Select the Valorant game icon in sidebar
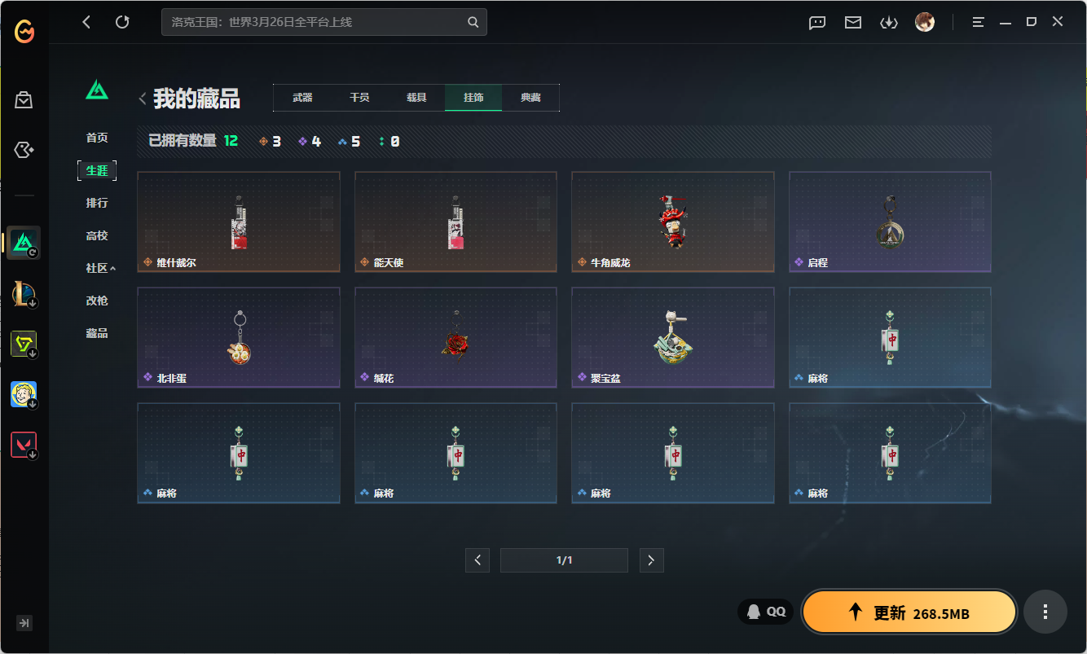 24,446
